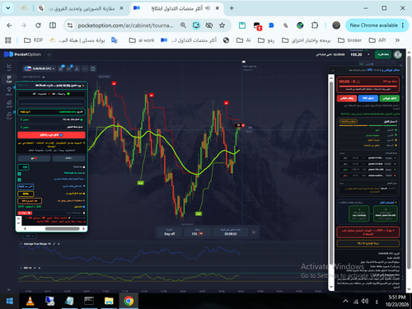Screen dimensions: 412x309
Task: Open the trophy tournaments icon in left sidebar
Action: pos(9,90)
